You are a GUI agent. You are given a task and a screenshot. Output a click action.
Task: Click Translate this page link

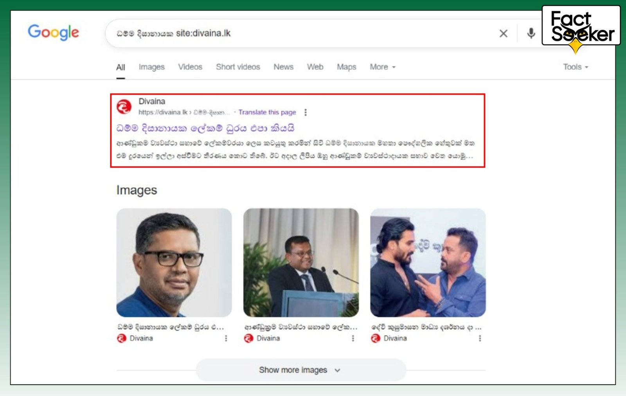[x=267, y=112]
